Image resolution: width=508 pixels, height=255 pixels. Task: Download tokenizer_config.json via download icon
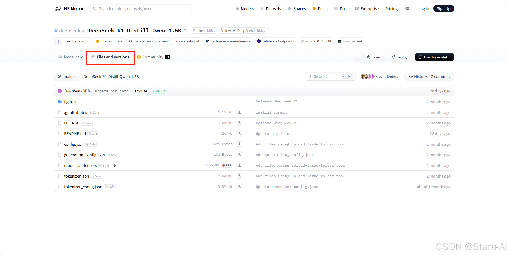tap(239, 187)
